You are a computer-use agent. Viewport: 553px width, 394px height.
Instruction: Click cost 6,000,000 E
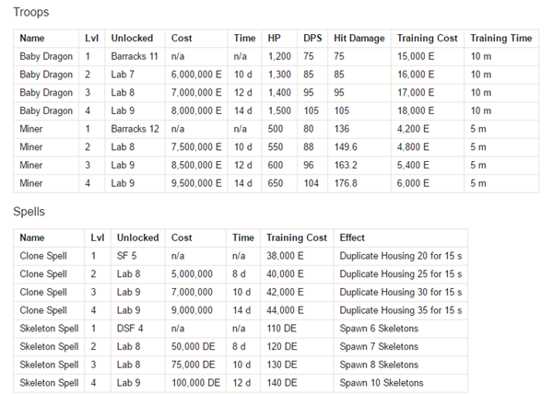(196, 75)
